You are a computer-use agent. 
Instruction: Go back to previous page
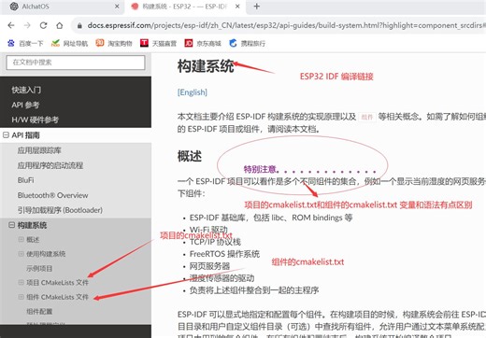click(11, 25)
